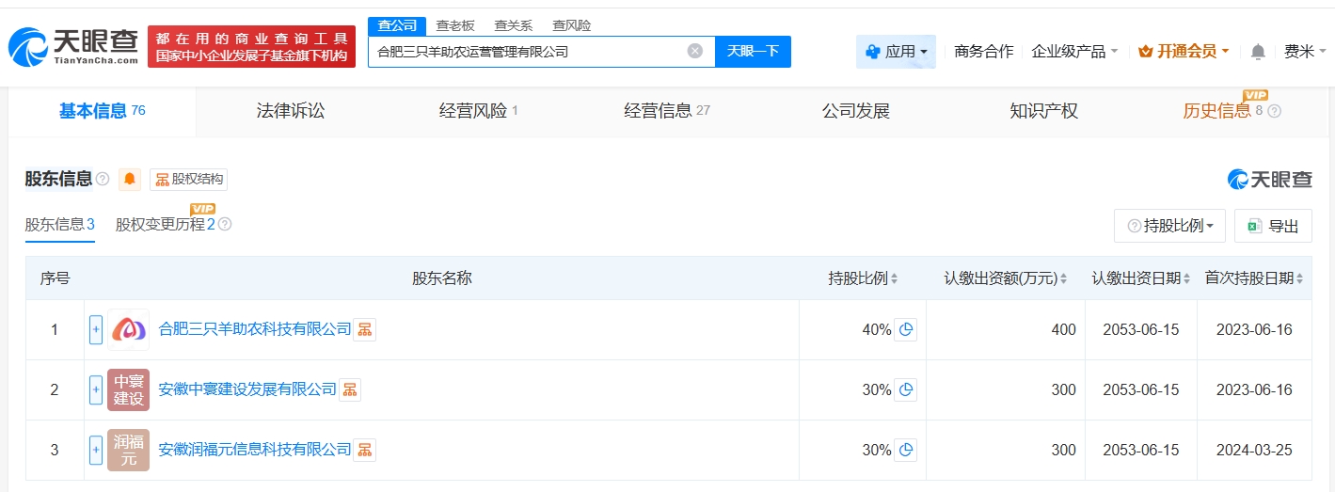Screen dimensions: 1335x492
Task: Export table with 导出 button
Action: pos(1273,226)
